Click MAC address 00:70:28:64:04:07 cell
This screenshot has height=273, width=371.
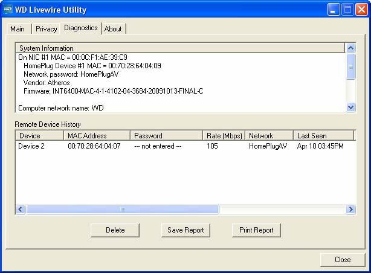tap(94, 146)
